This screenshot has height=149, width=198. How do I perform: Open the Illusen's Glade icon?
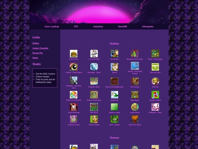click(x=94, y=119)
